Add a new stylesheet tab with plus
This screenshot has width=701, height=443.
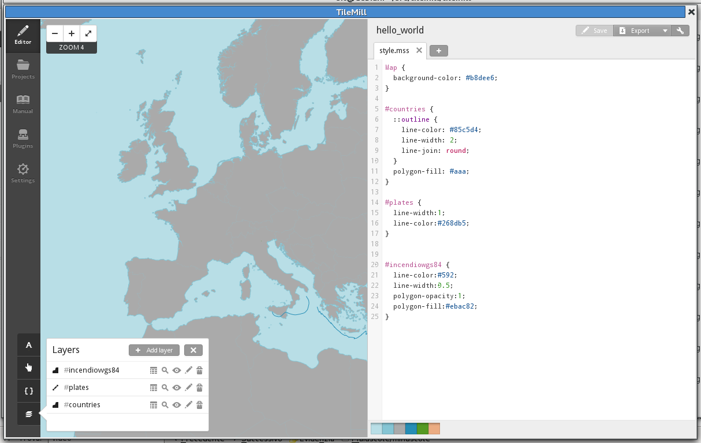(438, 51)
